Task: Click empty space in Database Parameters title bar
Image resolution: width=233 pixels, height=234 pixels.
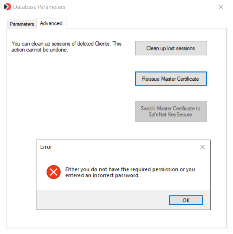Action: point(141,7)
